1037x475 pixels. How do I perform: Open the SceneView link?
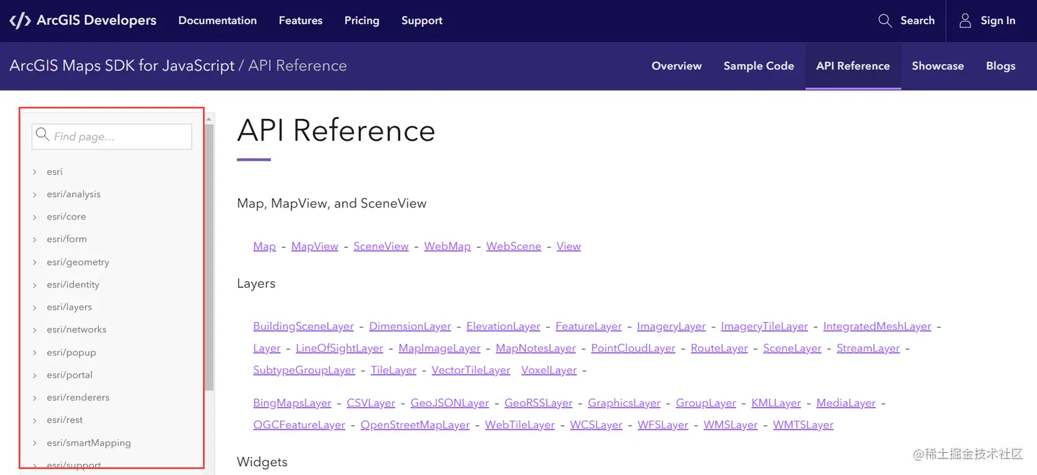(381, 246)
